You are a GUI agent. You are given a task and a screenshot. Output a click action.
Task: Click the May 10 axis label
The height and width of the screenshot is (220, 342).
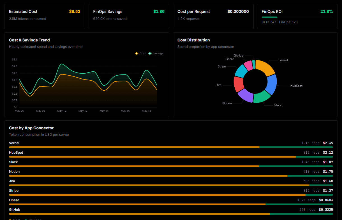[x=62, y=111]
